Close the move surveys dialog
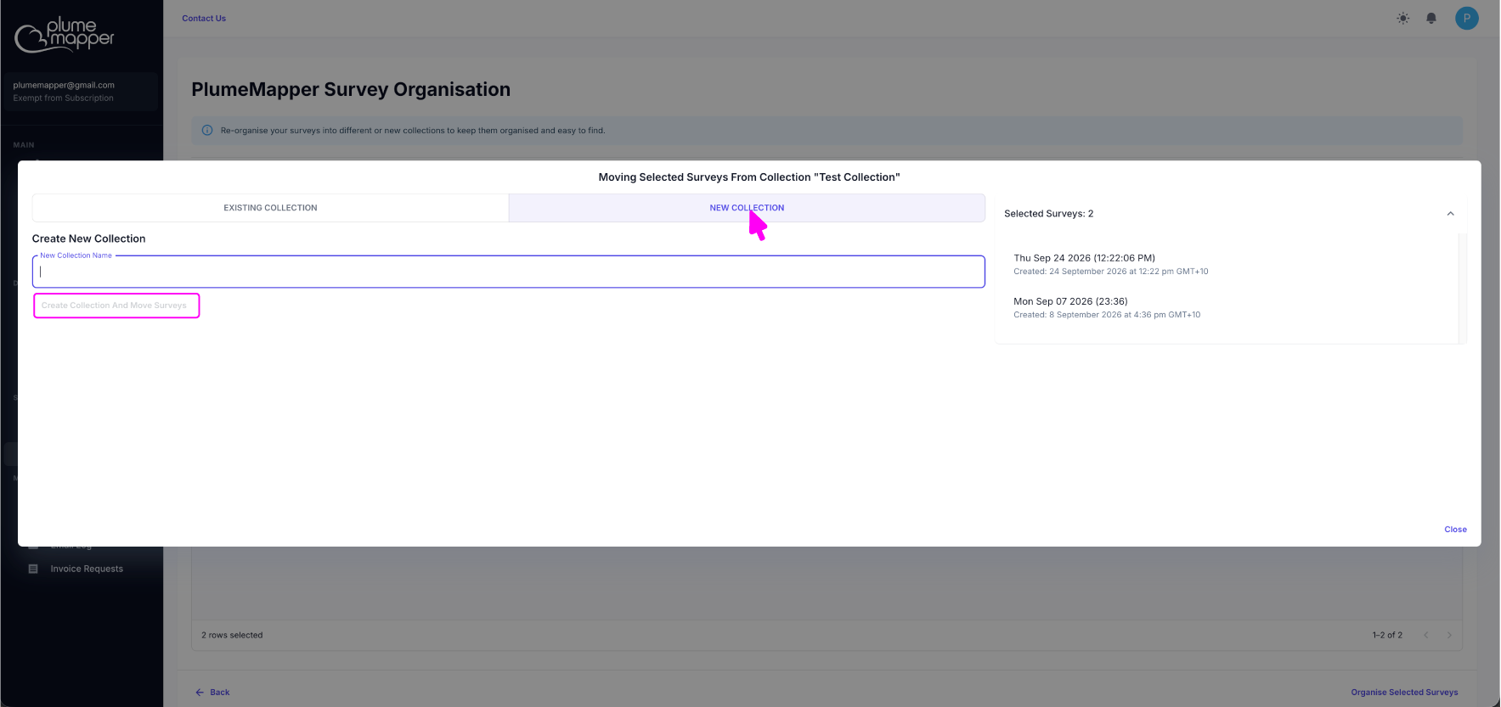This screenshot has width=1501, height=707. pos(1455,530)
